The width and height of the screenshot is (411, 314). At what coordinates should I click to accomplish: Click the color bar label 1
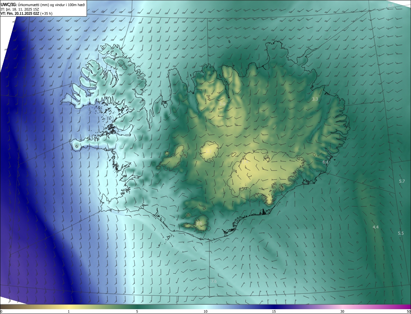pos(69,312)
